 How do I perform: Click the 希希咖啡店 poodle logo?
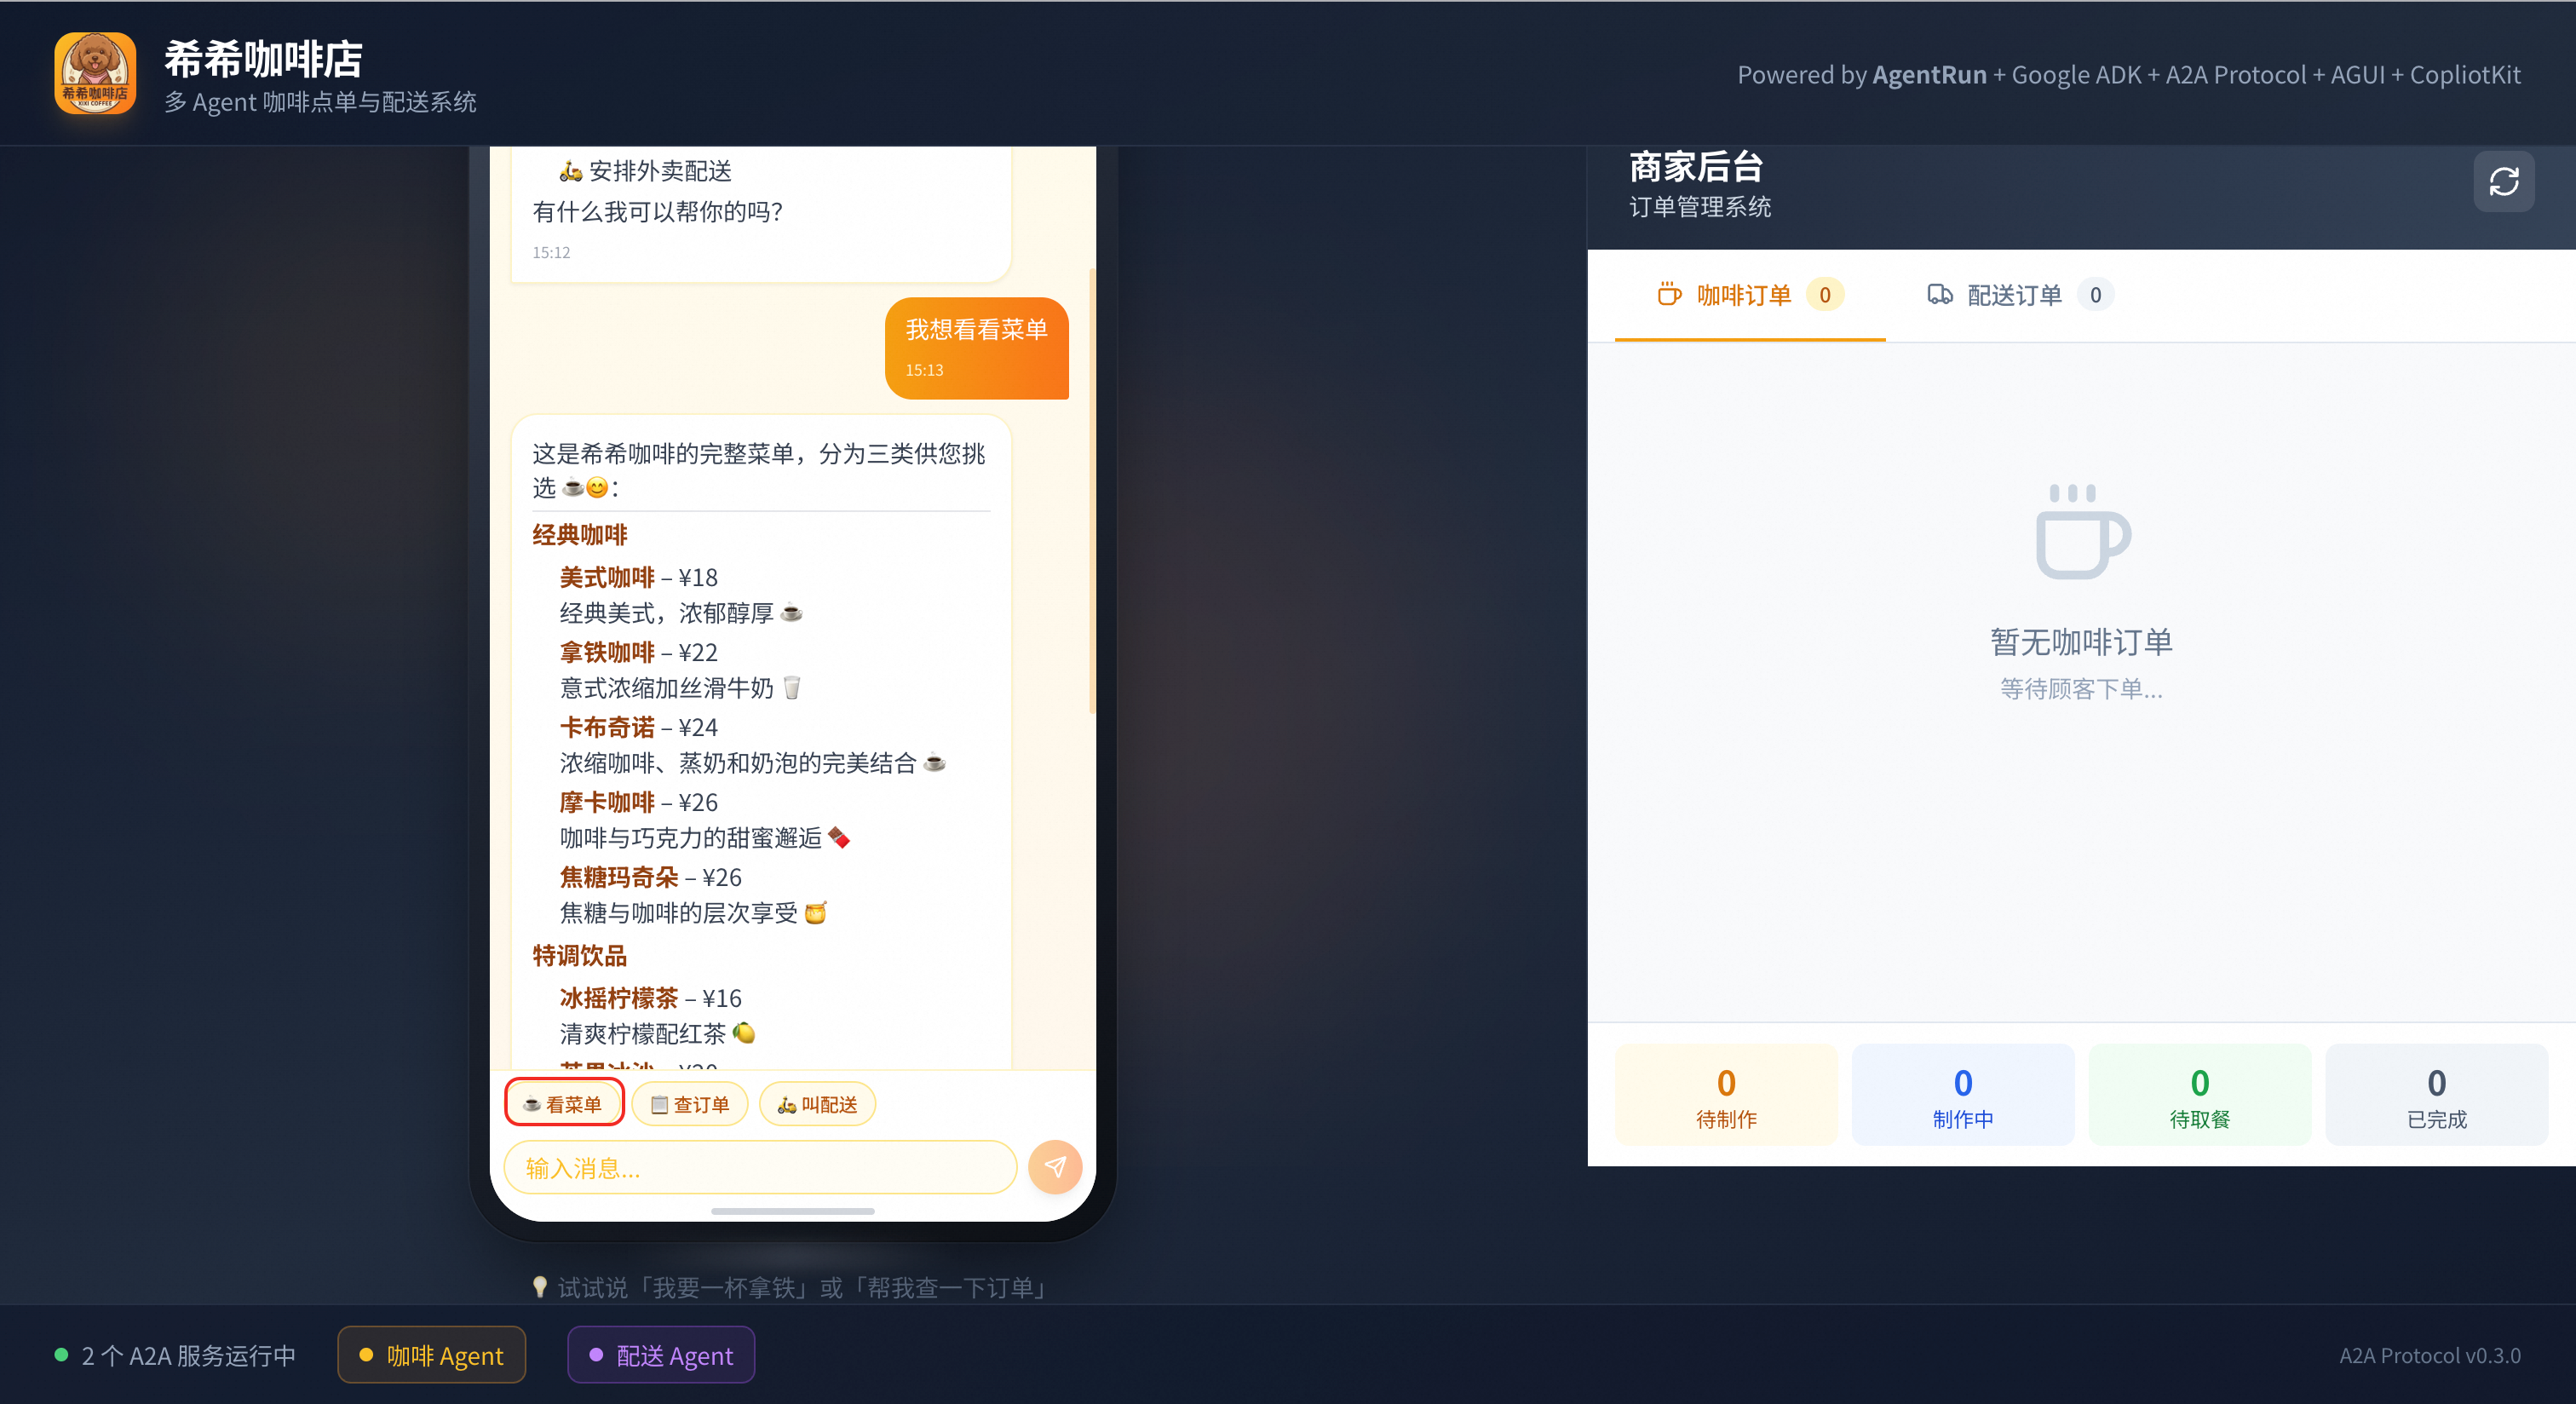tap(95, 73)
